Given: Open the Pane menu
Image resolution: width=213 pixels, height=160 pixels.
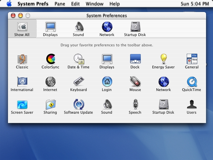Looking at the screenshot, I should 60,4.
